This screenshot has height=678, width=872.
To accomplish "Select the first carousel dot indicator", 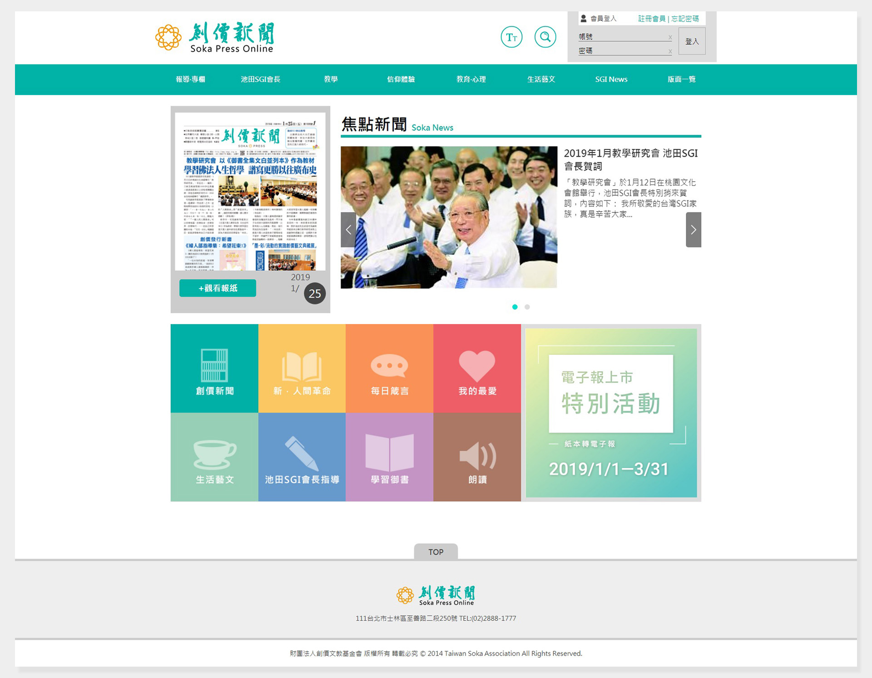I will [515, 307].
